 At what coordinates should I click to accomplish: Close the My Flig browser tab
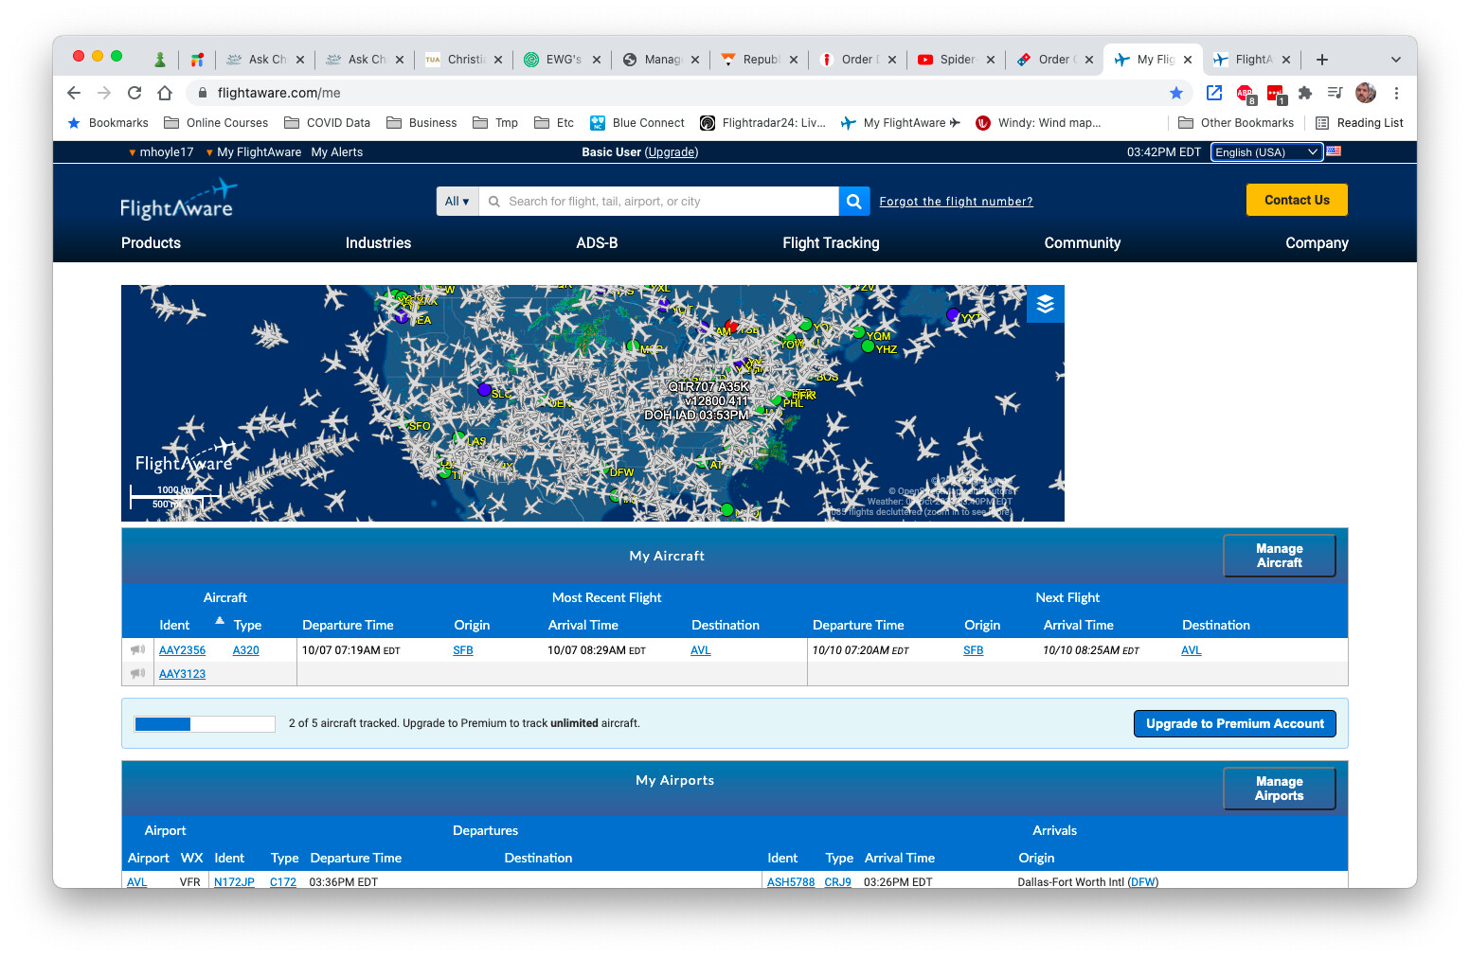[x=1187, y=60]
